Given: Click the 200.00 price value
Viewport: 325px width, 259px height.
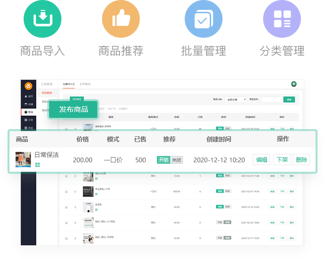Looking at the screenshot, I should coord(83,160).
